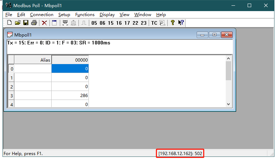
Task: Open function 15 write multiple coils
Action: tap(111, 23)
